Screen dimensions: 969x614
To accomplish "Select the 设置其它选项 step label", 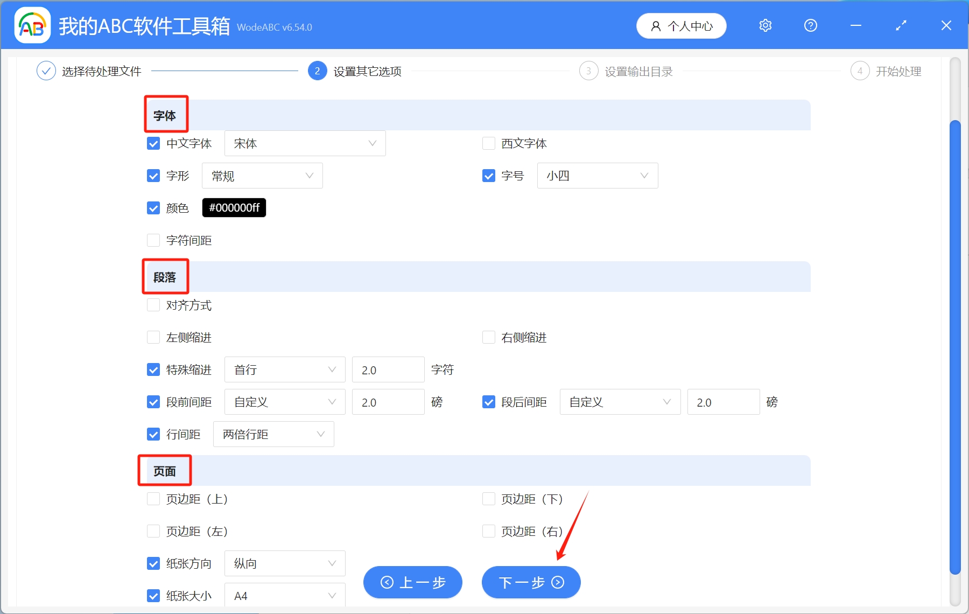I will click(367, 71).
